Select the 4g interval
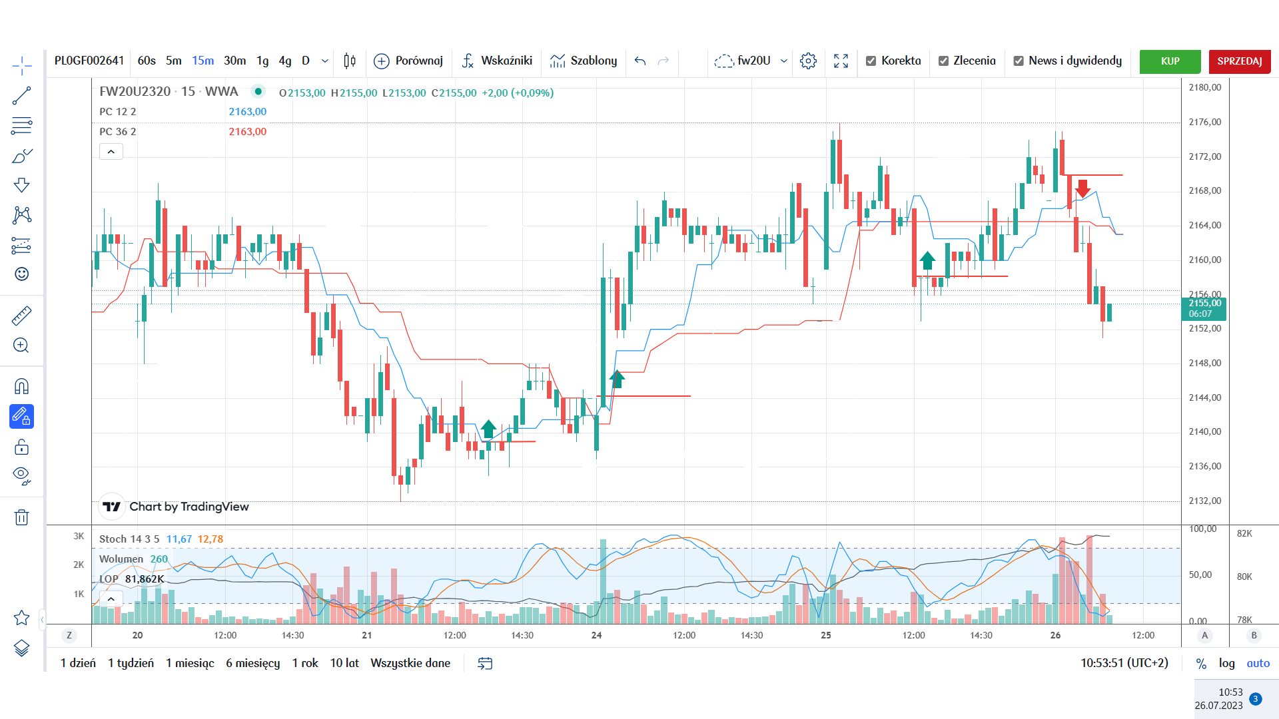 [285, 61]
